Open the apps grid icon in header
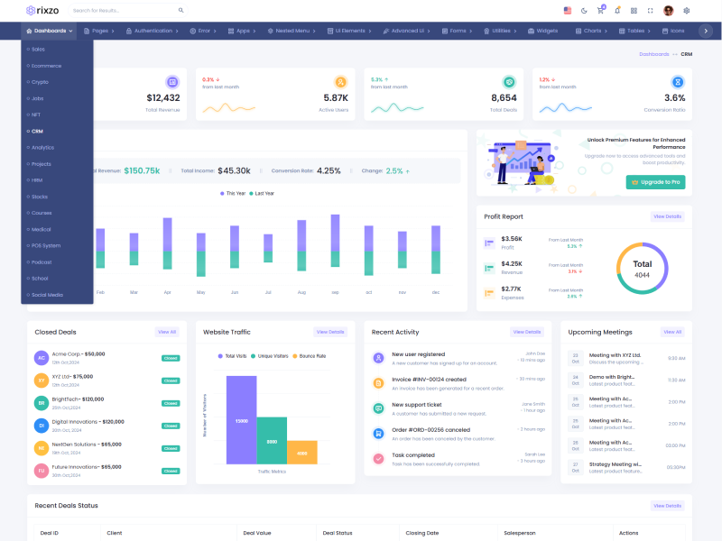 coord(634,11)
